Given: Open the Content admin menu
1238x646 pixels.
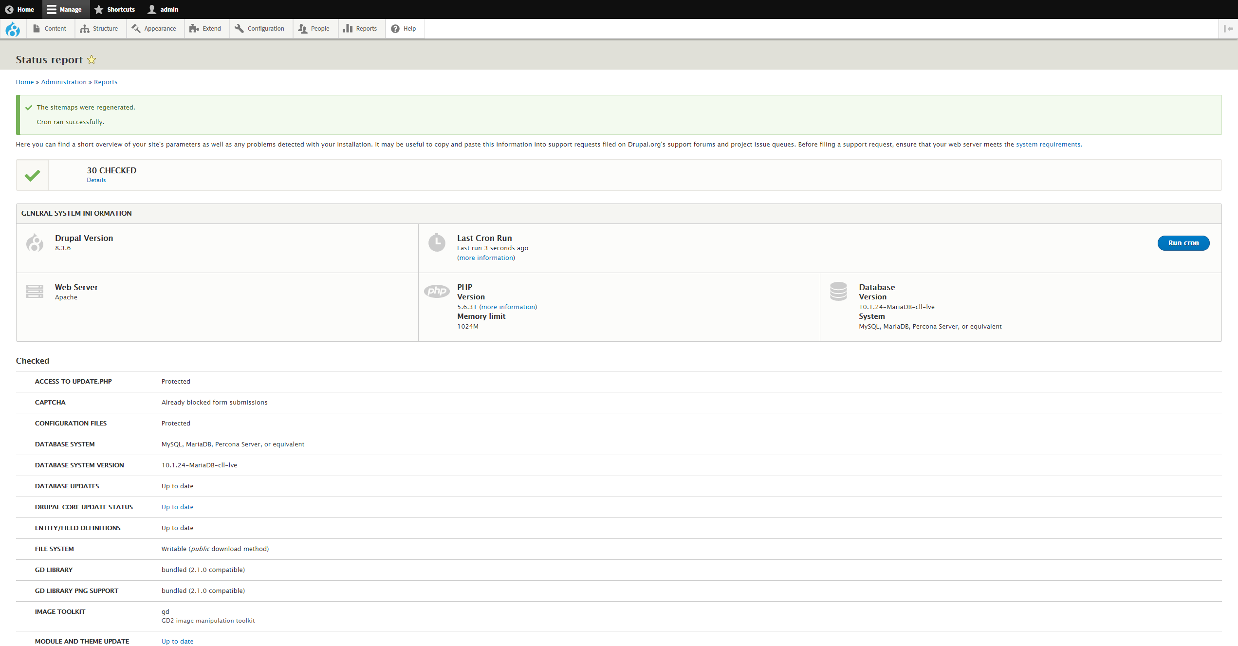Looking at the screenshot, I should [50, 29].
